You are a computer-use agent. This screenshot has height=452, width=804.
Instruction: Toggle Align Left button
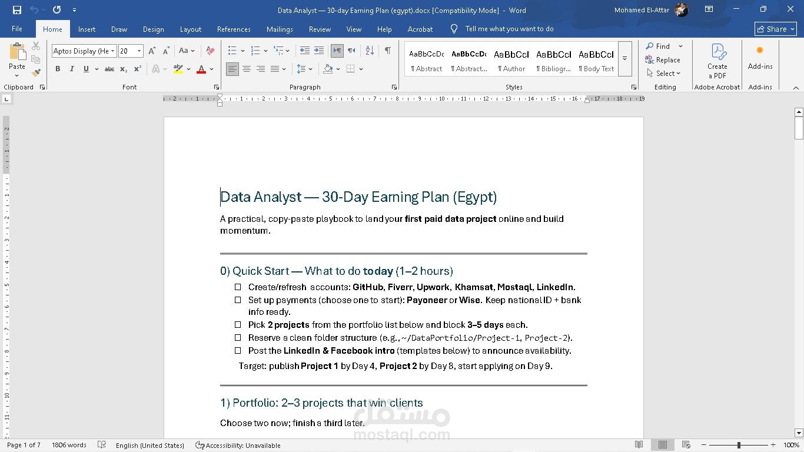232,69
